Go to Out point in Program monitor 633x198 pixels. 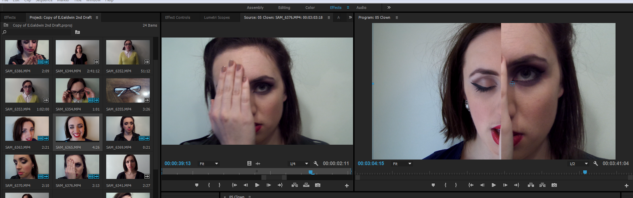click(517, 185)
